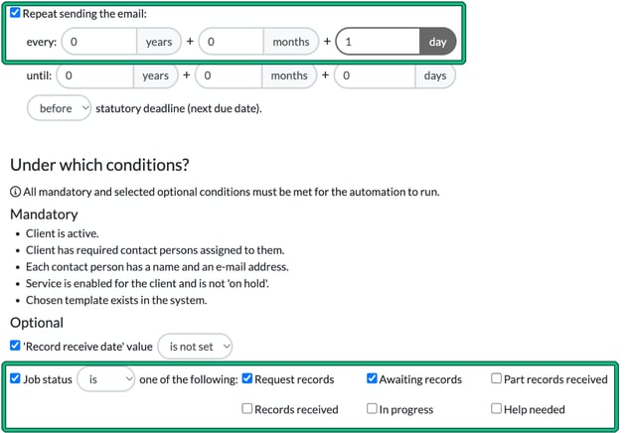The height and width of the screenshot is (433, 628).
Task: Uncheck the 'Awaiting records' checkbox
Action: click(x=372, y=378)
